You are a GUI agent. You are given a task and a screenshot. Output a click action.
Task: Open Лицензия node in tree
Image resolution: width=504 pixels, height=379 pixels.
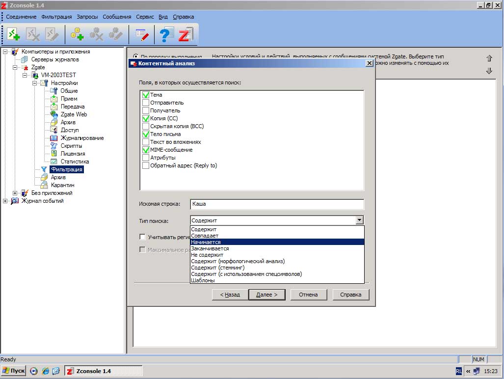73,154
